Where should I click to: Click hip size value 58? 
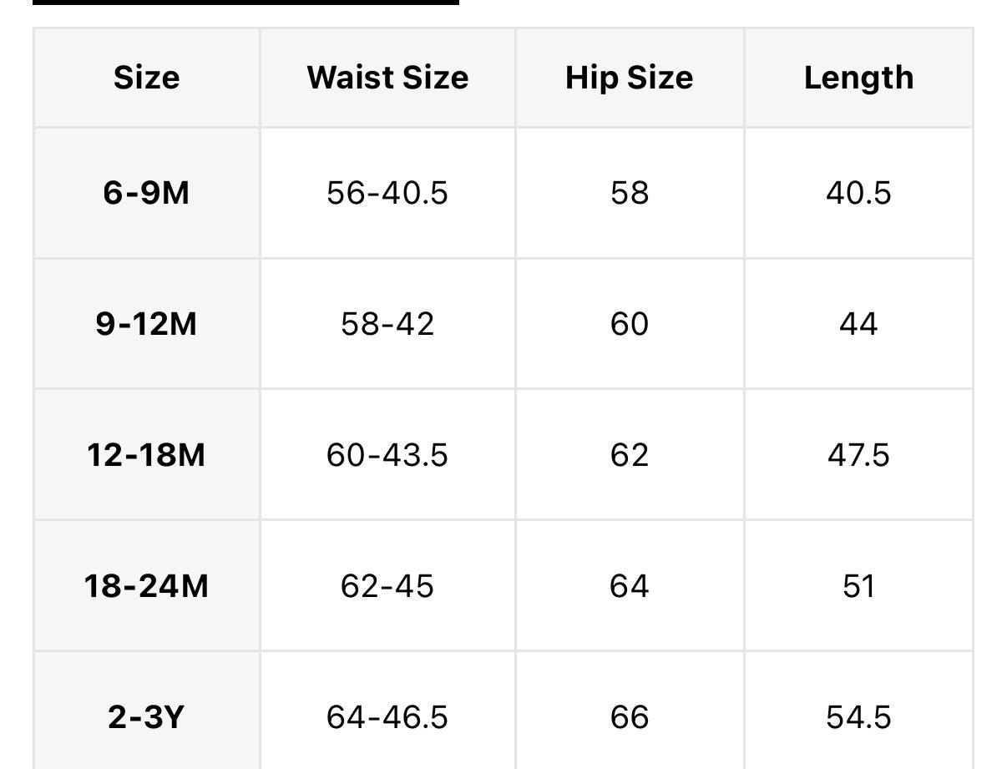pyautogui.click(x=629, y=193)
